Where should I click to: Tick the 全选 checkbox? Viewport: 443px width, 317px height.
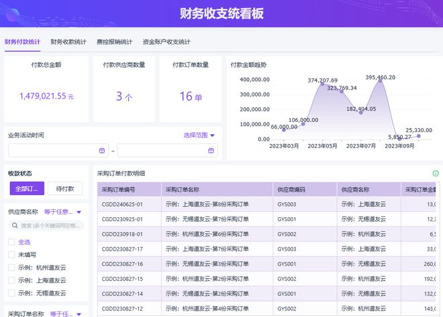point(11,242)
